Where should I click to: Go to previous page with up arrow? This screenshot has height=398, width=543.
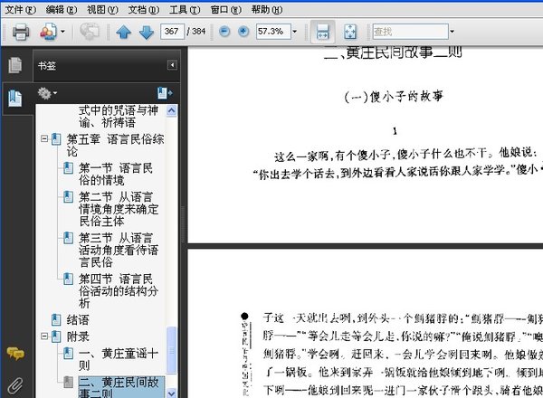(x=124, y=32)
